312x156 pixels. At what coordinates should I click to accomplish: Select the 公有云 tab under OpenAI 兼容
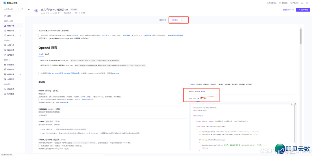tap(41, 54)
